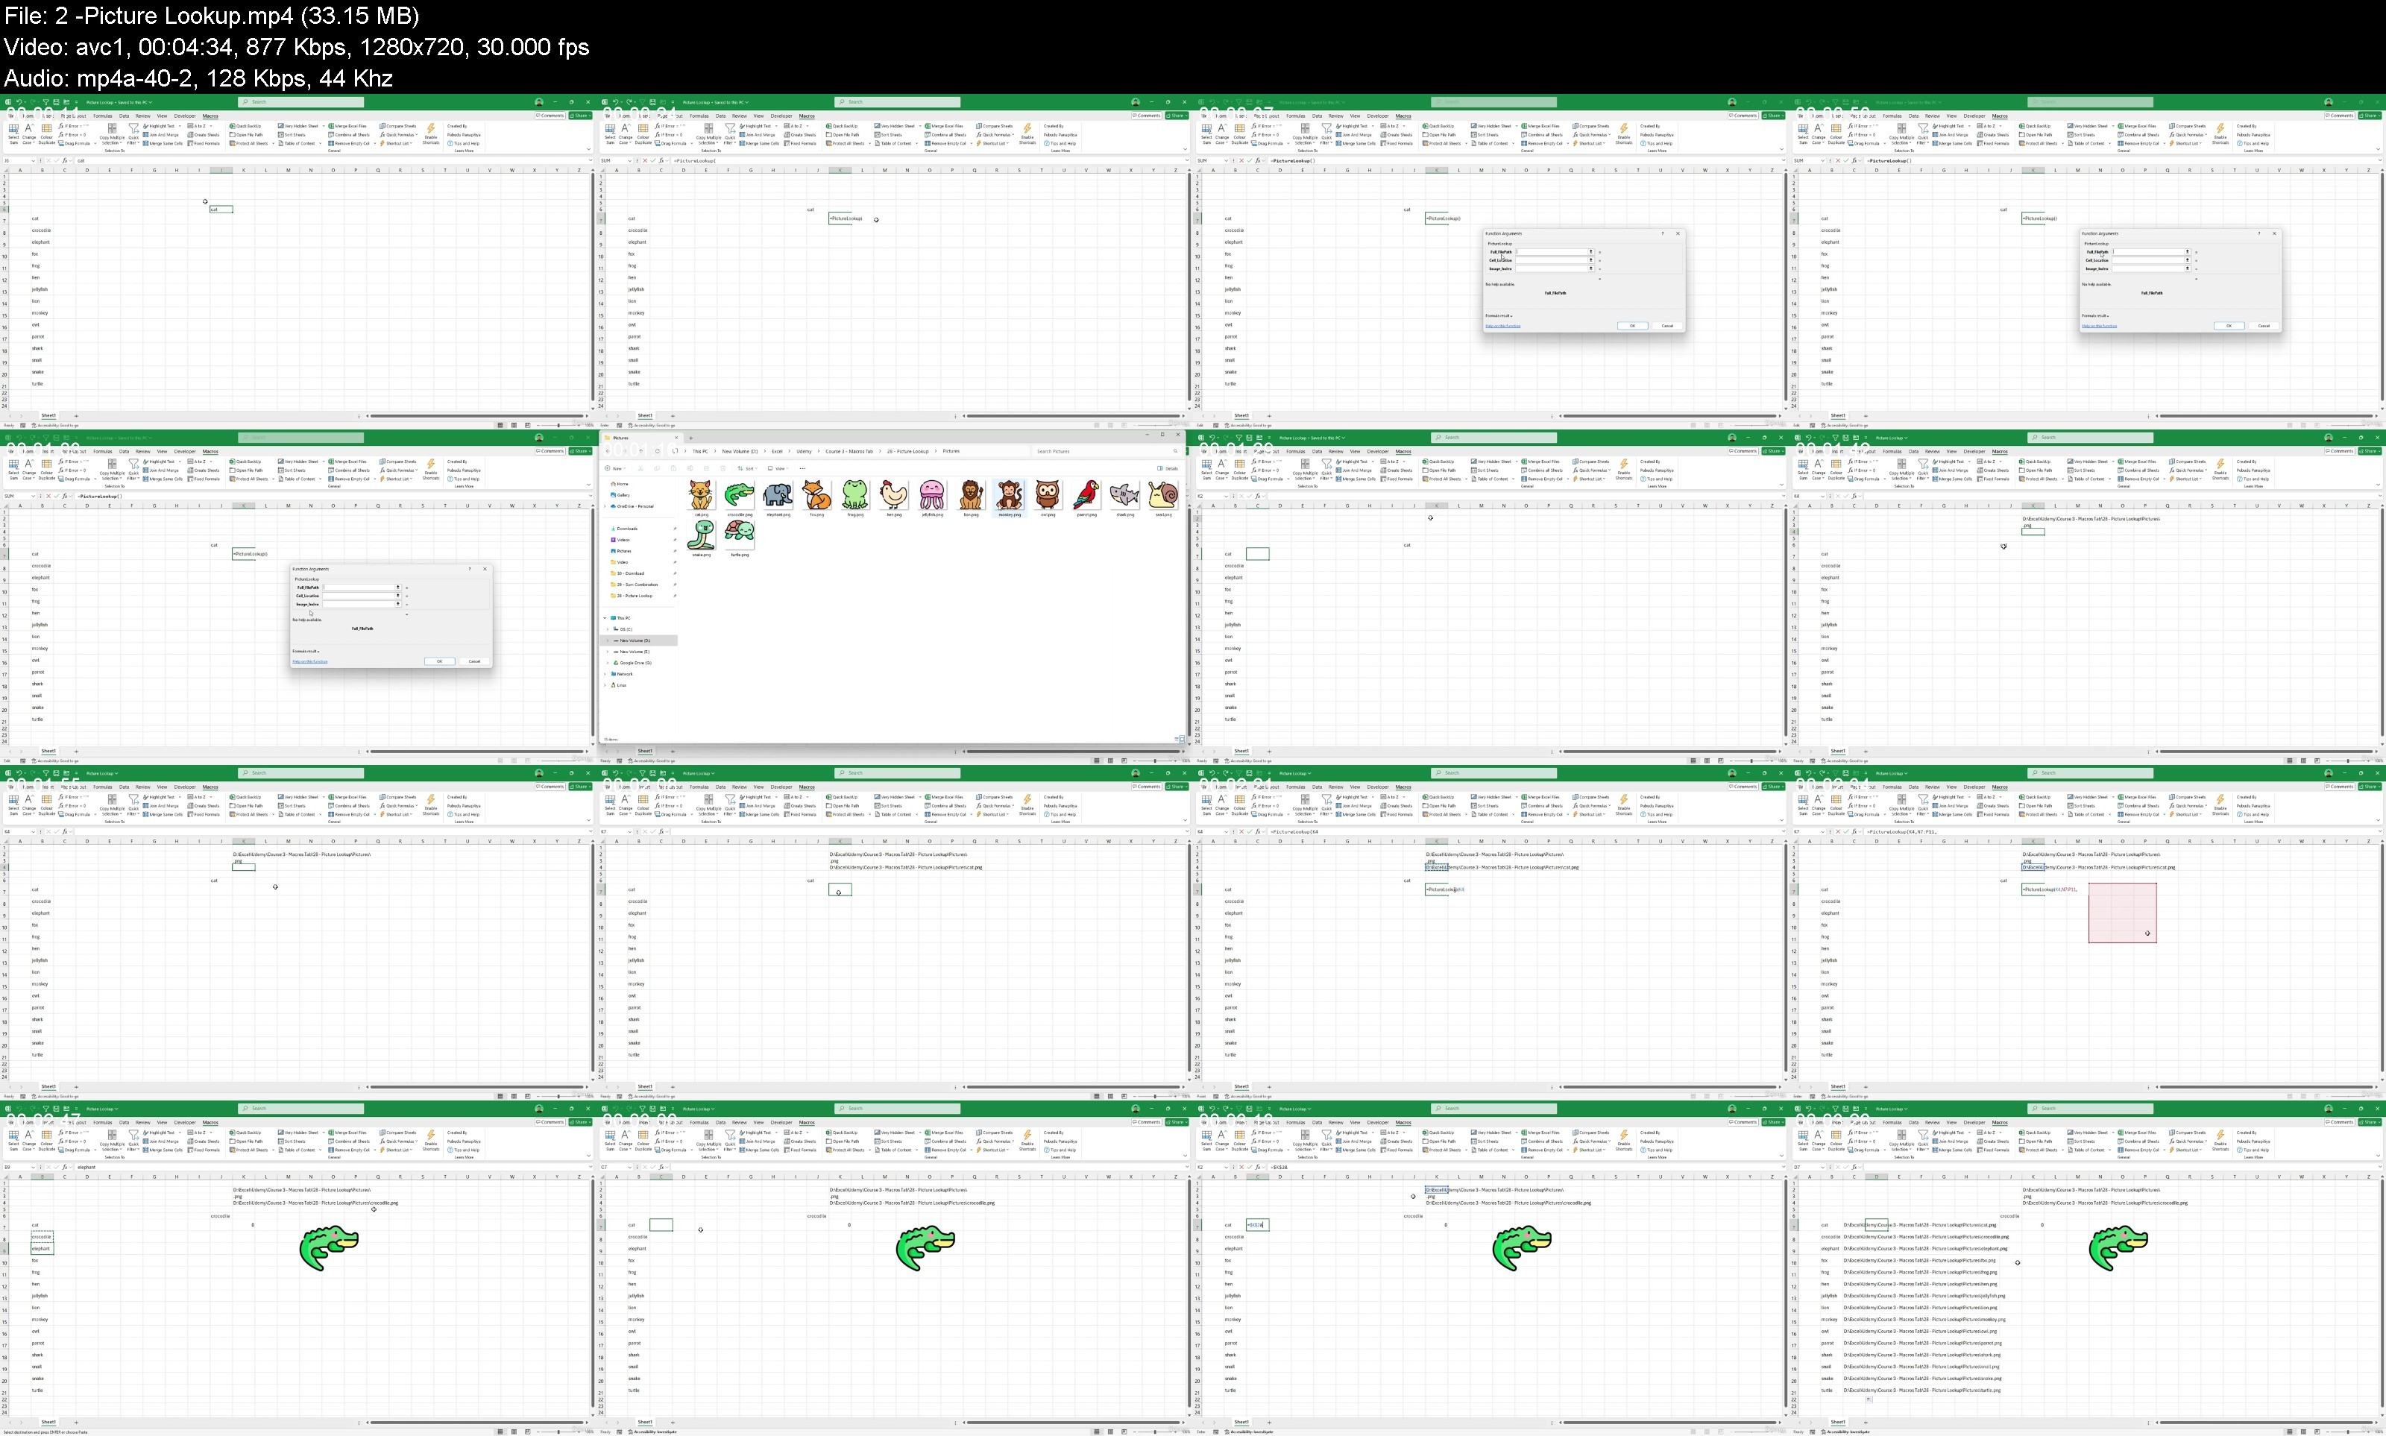Screen dimensions: 2386x1436
Task: Add a new tab in File Explorer
Action: click(x=692, y=438)
